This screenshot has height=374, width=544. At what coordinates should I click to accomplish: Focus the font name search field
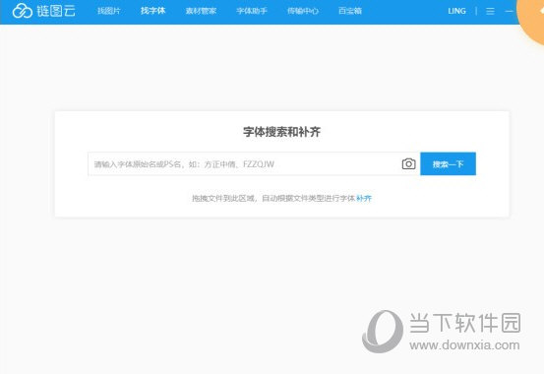245,164
